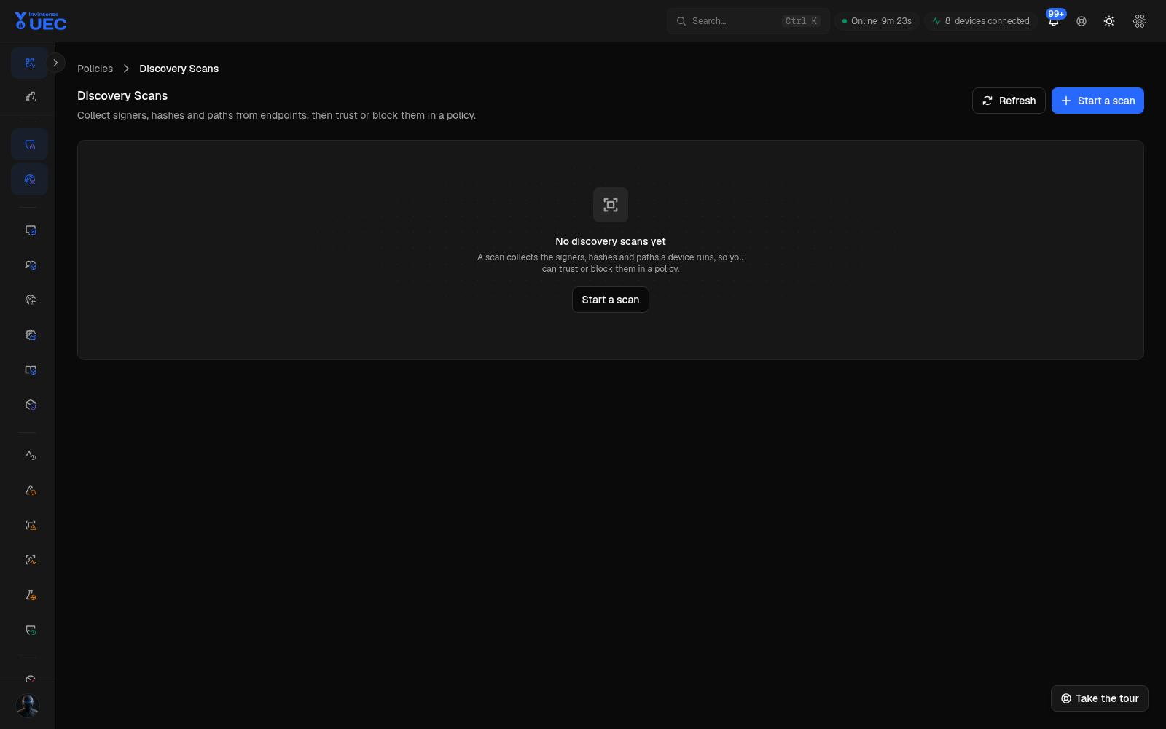The image size is (1166, 729).
Task: Click the lifebuoy help icon in header
Action: click(x=1081, y=21)
